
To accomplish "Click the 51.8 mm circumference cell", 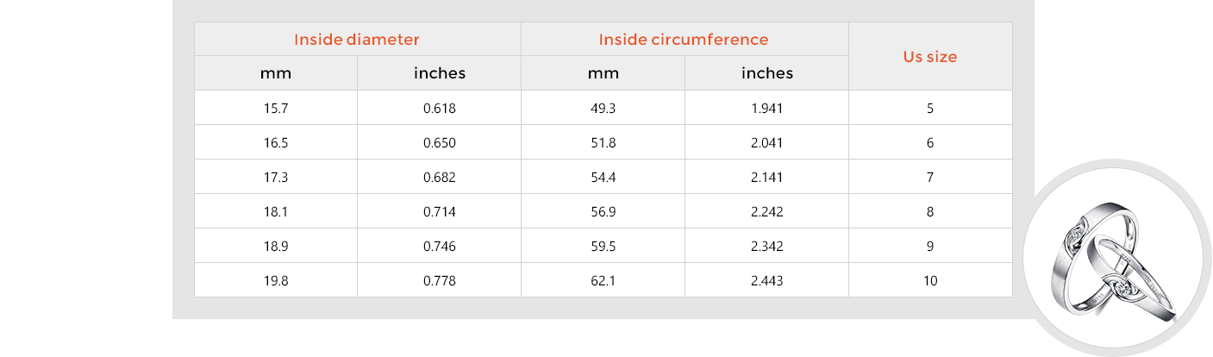I will [603, 143].
